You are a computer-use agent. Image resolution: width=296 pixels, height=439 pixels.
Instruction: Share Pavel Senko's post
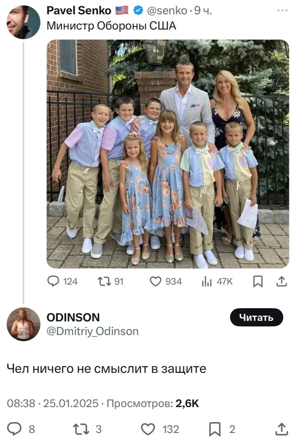tap(282, 282)
